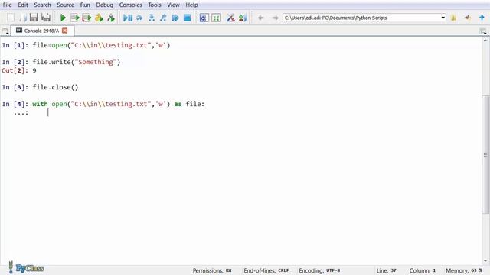Run current cell and advance

87,18
